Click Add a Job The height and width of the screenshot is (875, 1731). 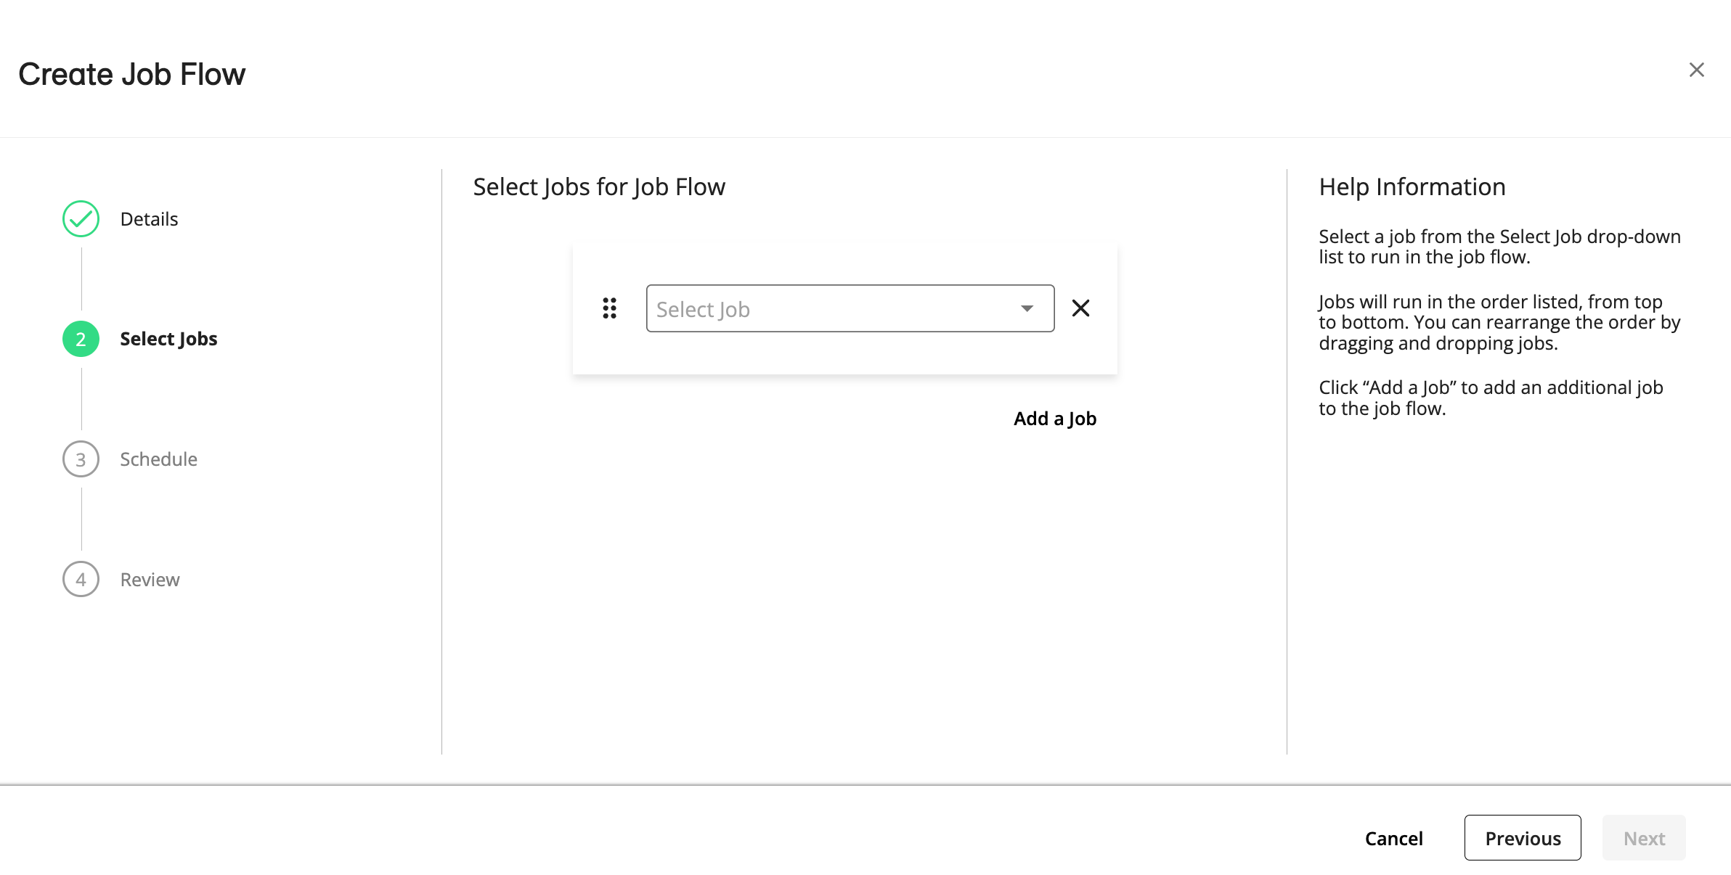tap(1054, 419)
